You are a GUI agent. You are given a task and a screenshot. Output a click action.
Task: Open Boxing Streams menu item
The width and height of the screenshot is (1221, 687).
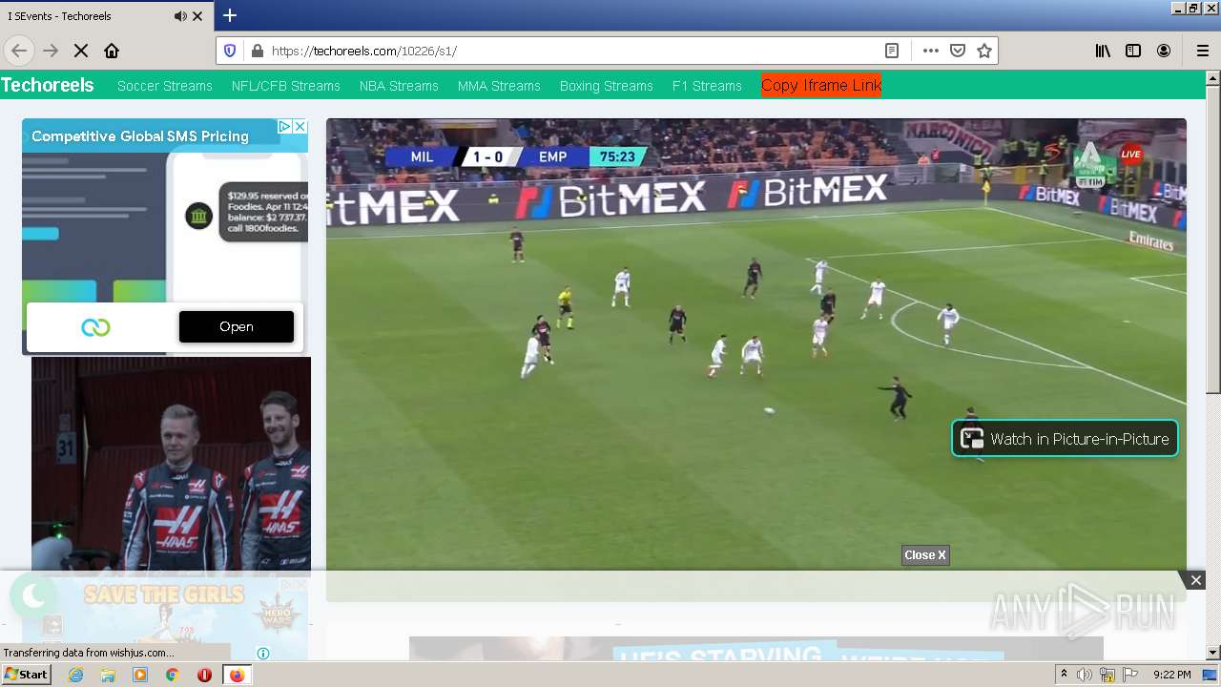tap(607, 86)
